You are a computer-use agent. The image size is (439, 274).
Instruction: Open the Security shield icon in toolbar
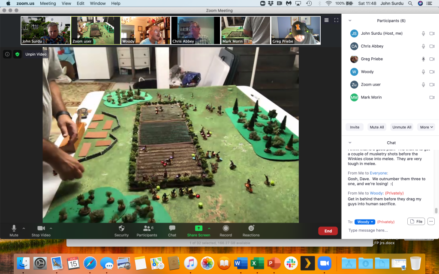(x=121, y=229)
